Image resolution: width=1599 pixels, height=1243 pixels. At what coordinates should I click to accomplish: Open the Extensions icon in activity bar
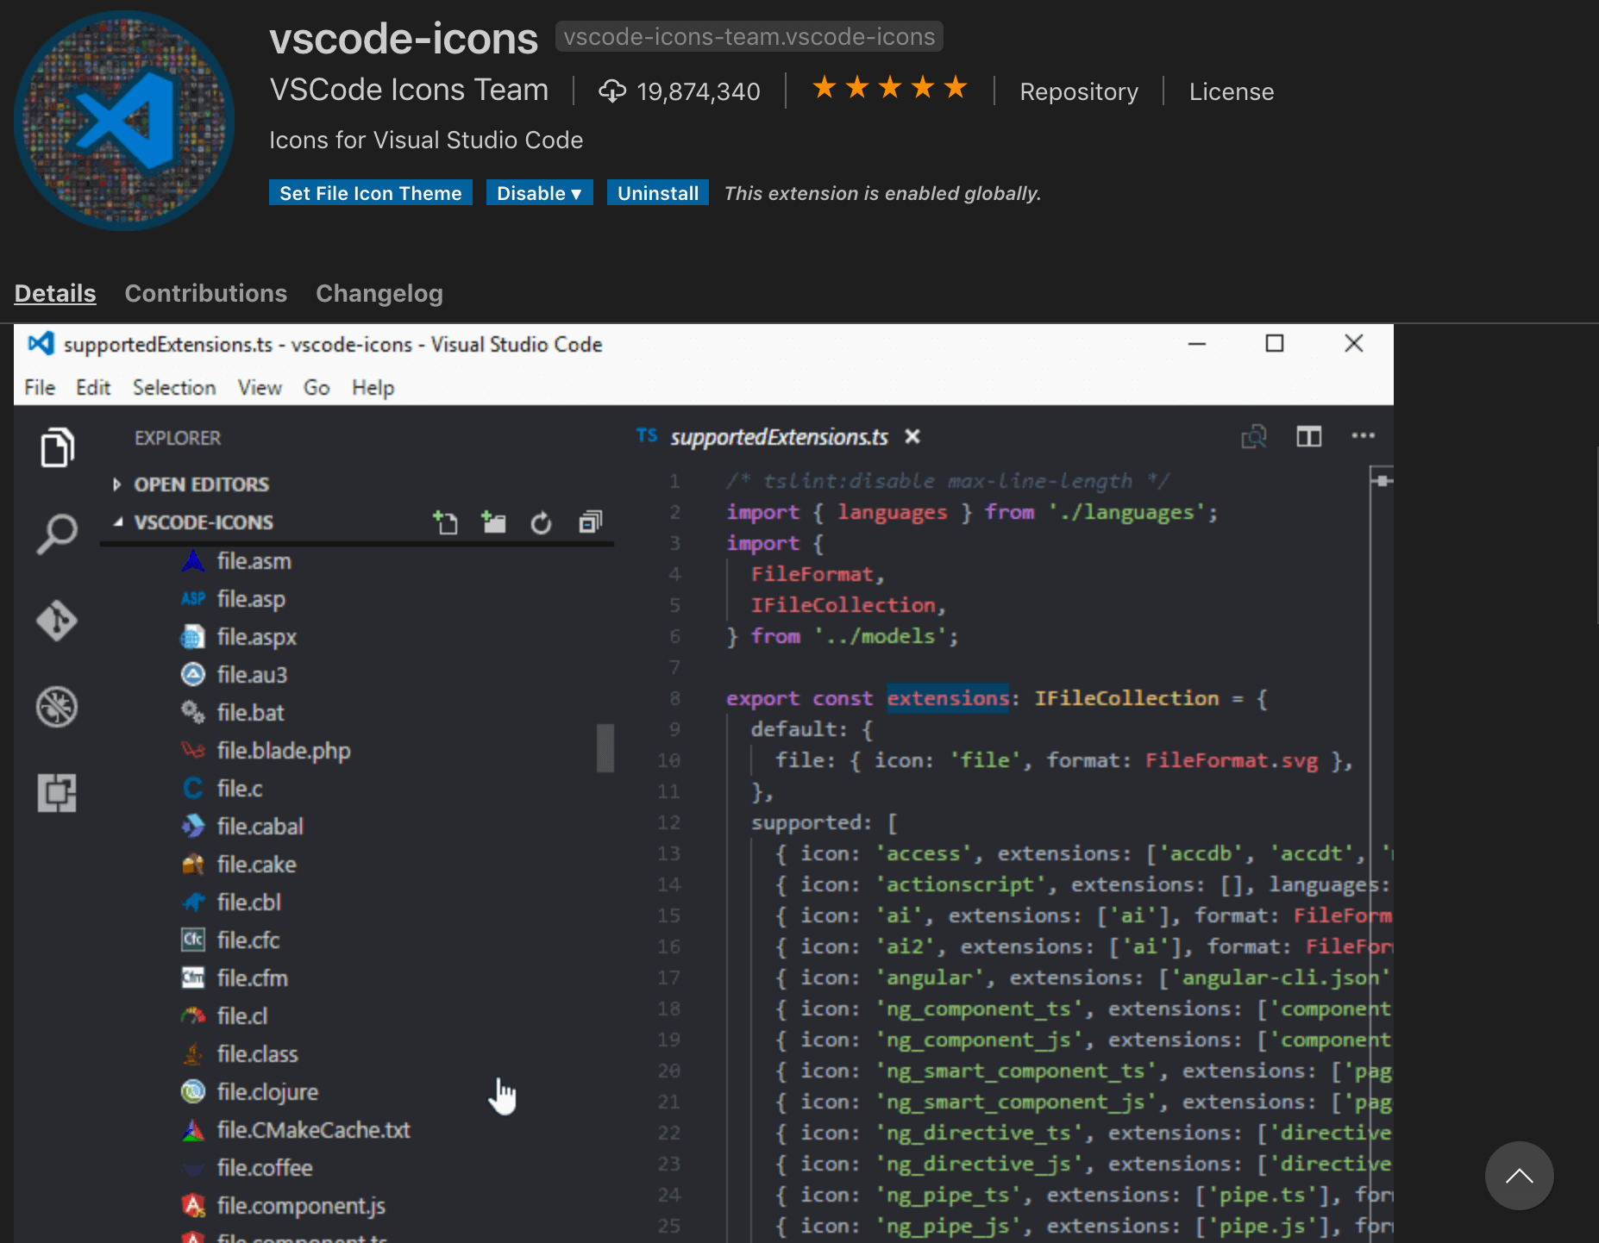click(57, 793)
